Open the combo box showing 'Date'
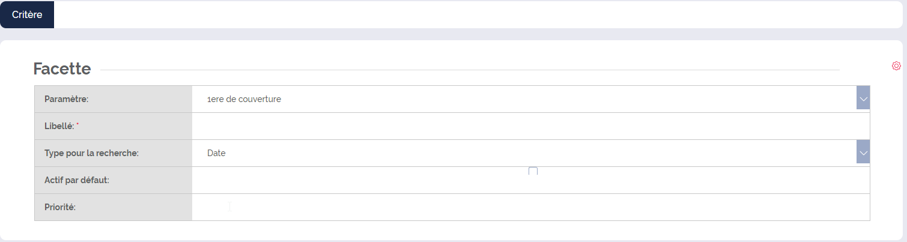 pyautogui.click(x=531, y=153)
